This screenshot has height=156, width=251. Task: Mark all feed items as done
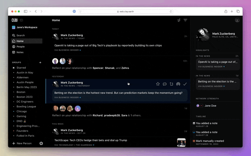coord(179,20)
